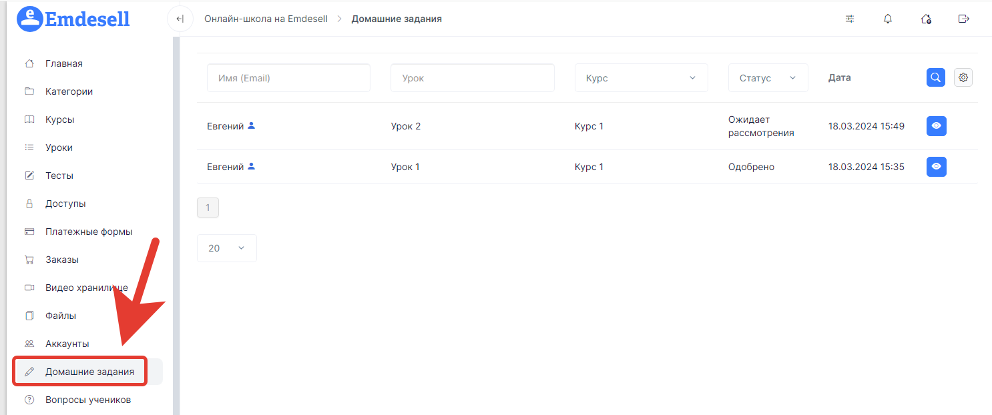Click the folder icon beside Категории
This screenshot has height=415, width=992.
pos(29,91)
